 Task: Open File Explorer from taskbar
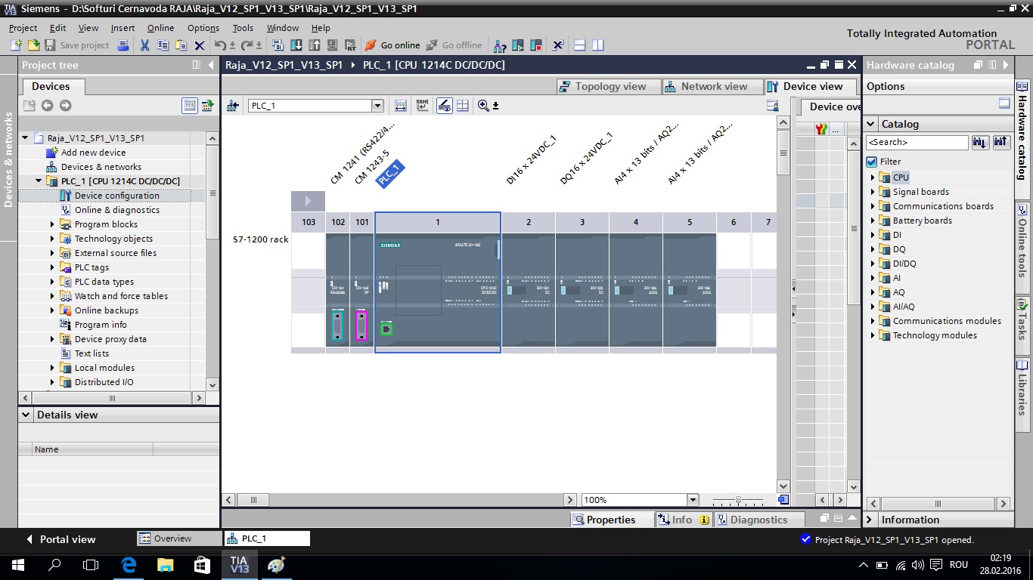pyautogui.click(x=165, y=564)
